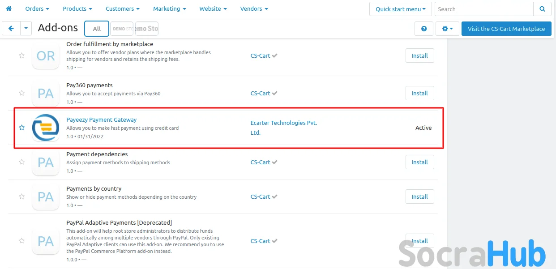Star the Pay360 payments add-on
The width and height of the screenshot is (556, 269).
click(x=21, y=93)
